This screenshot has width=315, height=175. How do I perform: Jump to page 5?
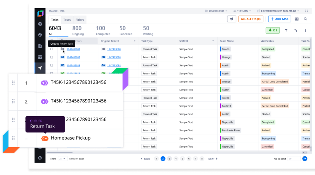pyautogui.click(x=182, y=159)
